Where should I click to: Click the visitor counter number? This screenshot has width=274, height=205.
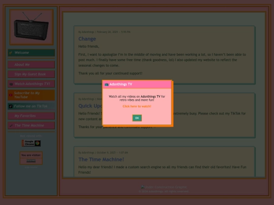pos(31,161)
